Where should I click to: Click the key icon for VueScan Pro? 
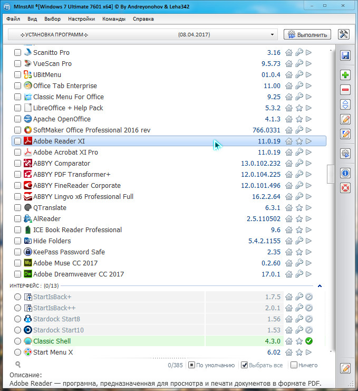coord(299,64)
